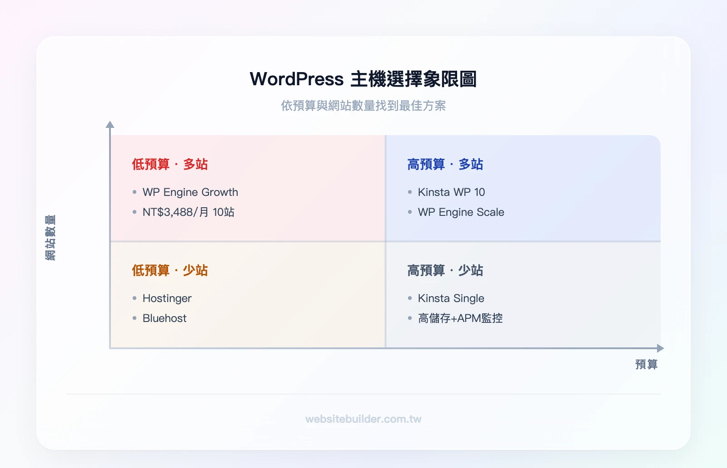This screenshot has width=727, height=468.
Task: Click the WP Engine Scale entry
Action: tap(461, 212)
